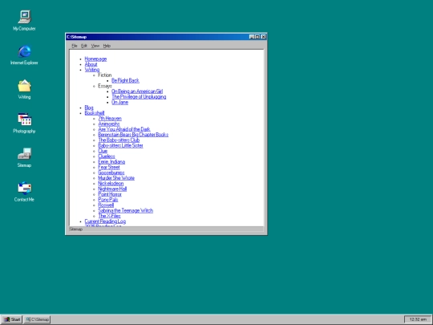Screen dimensions: 433x325
Task: Follow the Pony Pals link
Action: coord(108,200)
